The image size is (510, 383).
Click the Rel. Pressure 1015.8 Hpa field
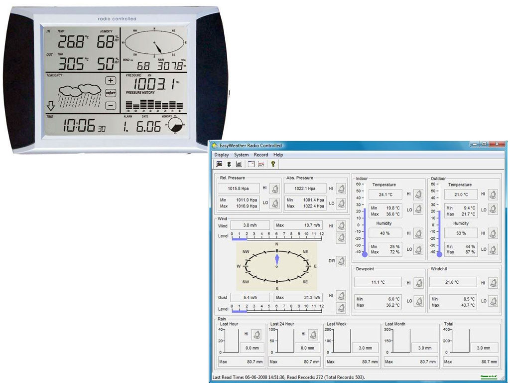point(239,189)
